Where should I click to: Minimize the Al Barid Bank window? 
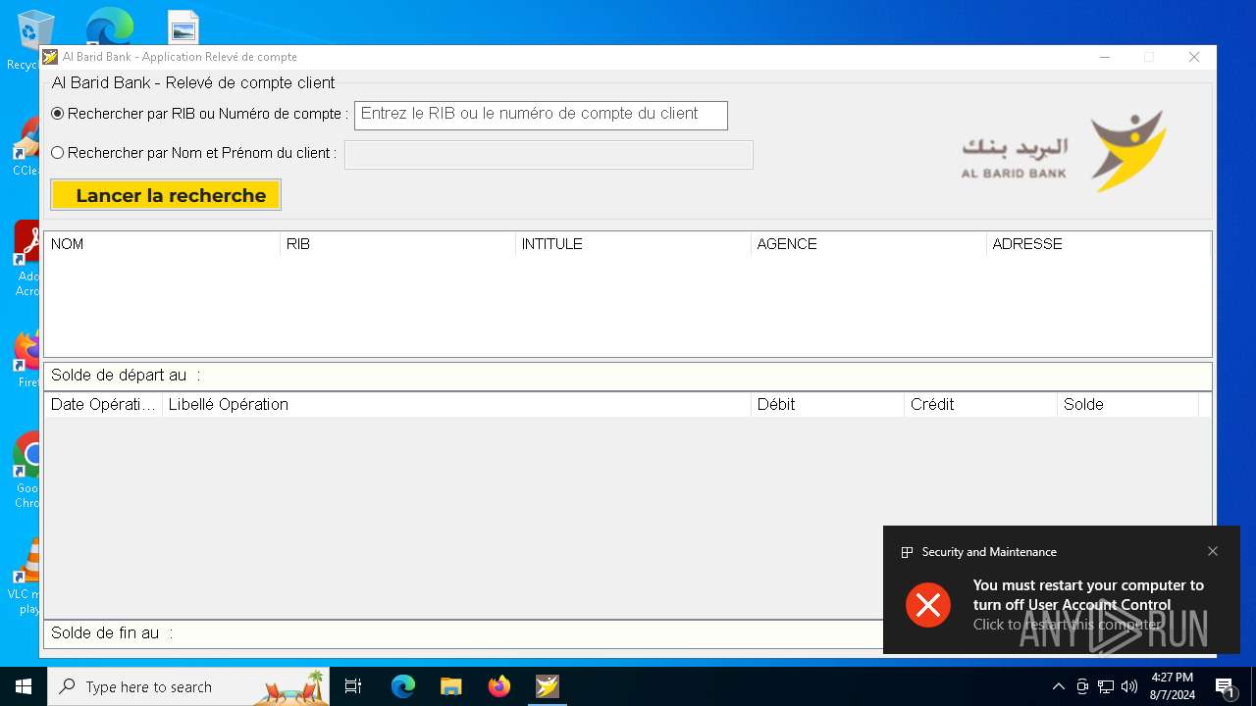pos(1105,57)
